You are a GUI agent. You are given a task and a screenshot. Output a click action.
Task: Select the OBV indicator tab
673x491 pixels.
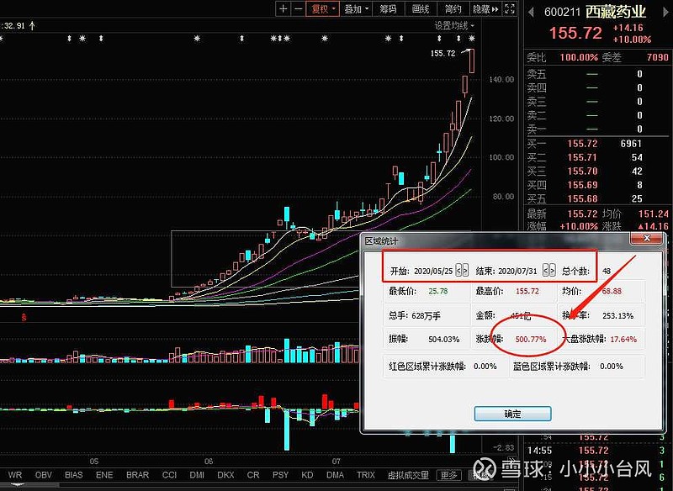[44, 475]
